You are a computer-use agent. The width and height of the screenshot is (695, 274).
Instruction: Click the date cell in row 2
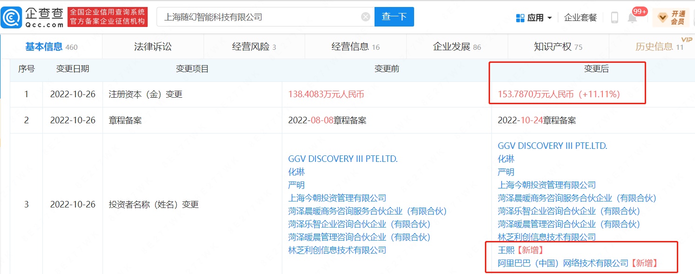(73, 120)
